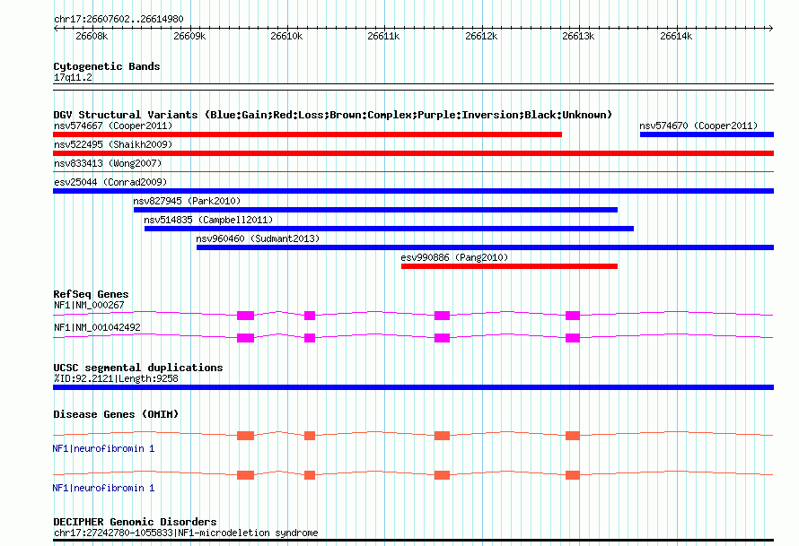Click the blue nsv960460 (Sudmant2013) bar
799x546 pixels.
[485, 247]
